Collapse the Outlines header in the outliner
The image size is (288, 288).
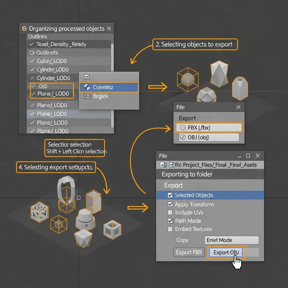(x=38, y=37)
